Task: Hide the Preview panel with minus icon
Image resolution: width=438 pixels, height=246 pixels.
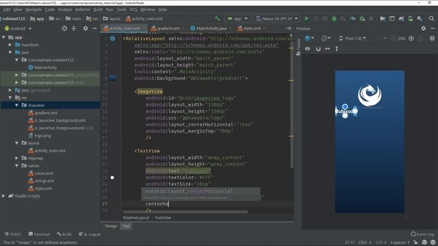Action: click(x=433, y=29)
